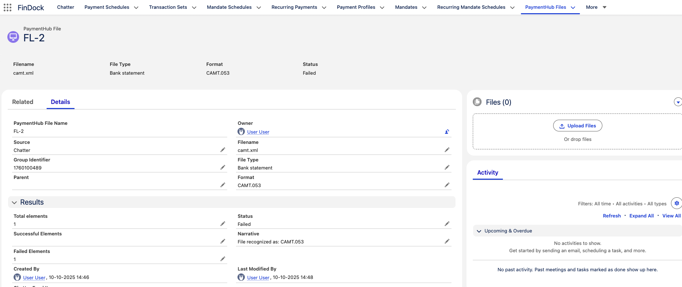The width and height of the screenshot is (682, 287).
Task: Open PaymentHub Files dropdown chevron
Action: (573, 7)
